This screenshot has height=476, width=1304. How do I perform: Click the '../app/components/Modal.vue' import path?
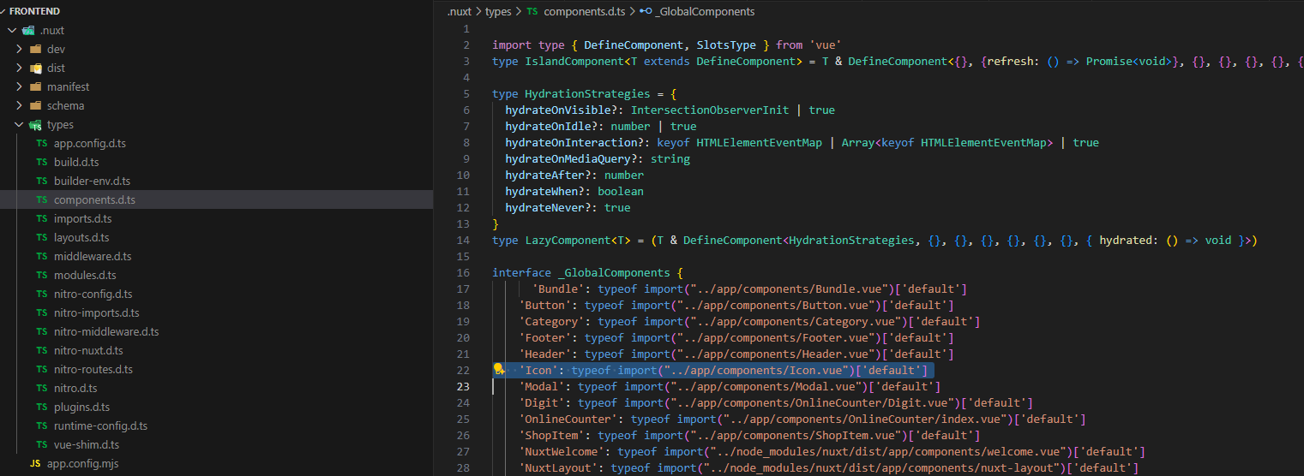[x=767, y=386]
